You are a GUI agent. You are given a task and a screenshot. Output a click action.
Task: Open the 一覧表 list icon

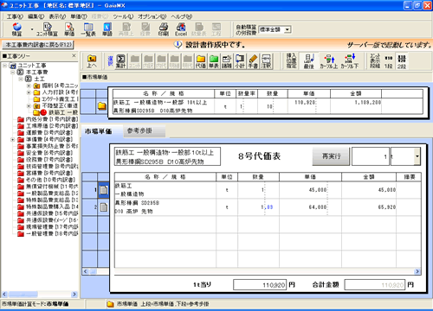(88, 29)
